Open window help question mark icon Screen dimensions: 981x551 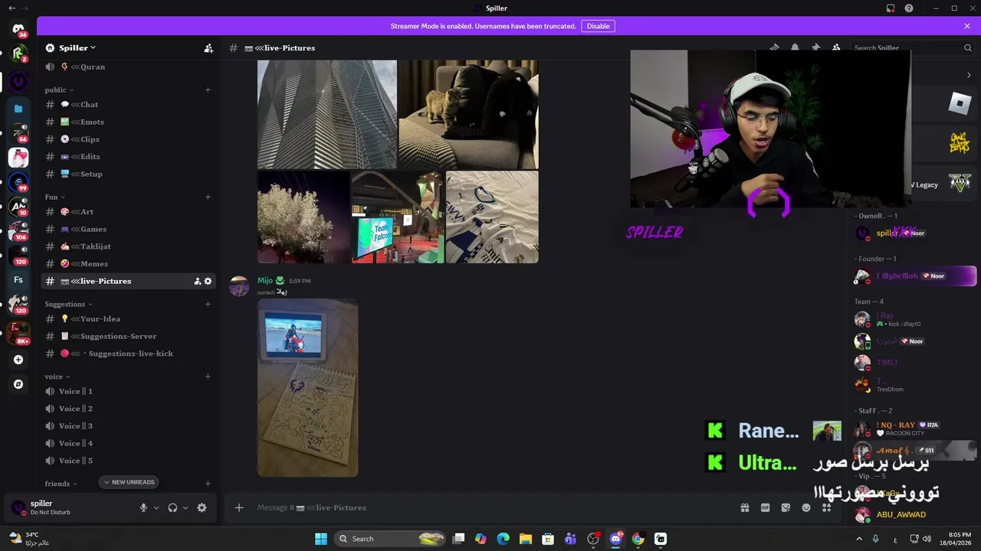point(909,8)
